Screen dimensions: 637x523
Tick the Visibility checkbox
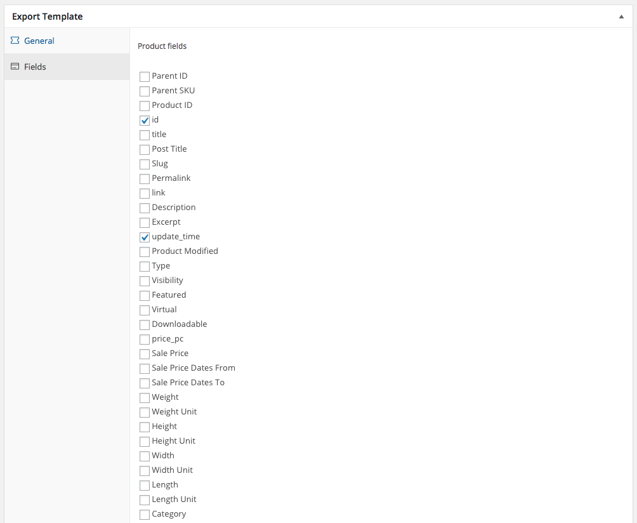click(145, 281)
